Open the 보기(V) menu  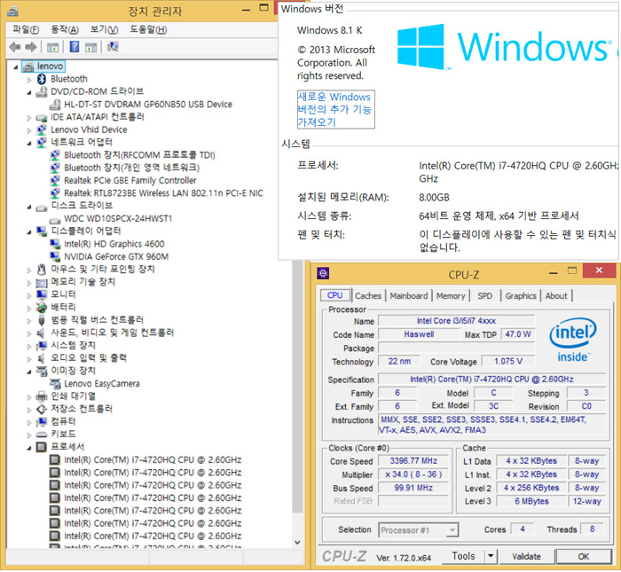[104, 29]
